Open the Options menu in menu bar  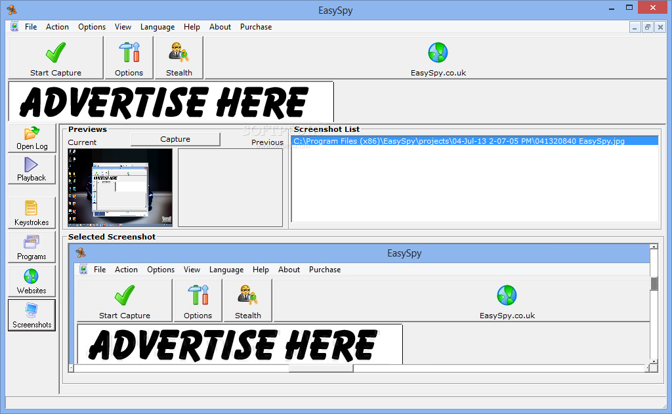tap(92, 26)
